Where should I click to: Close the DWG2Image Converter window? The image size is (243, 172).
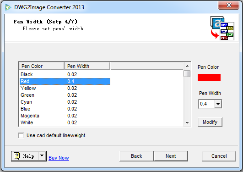pyautogui.click(x=229, y=5)
